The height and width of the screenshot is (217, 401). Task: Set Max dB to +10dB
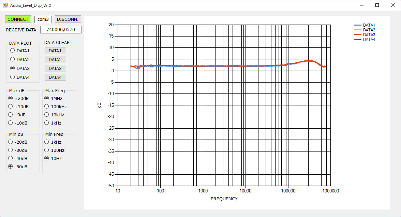coord(11,106)
